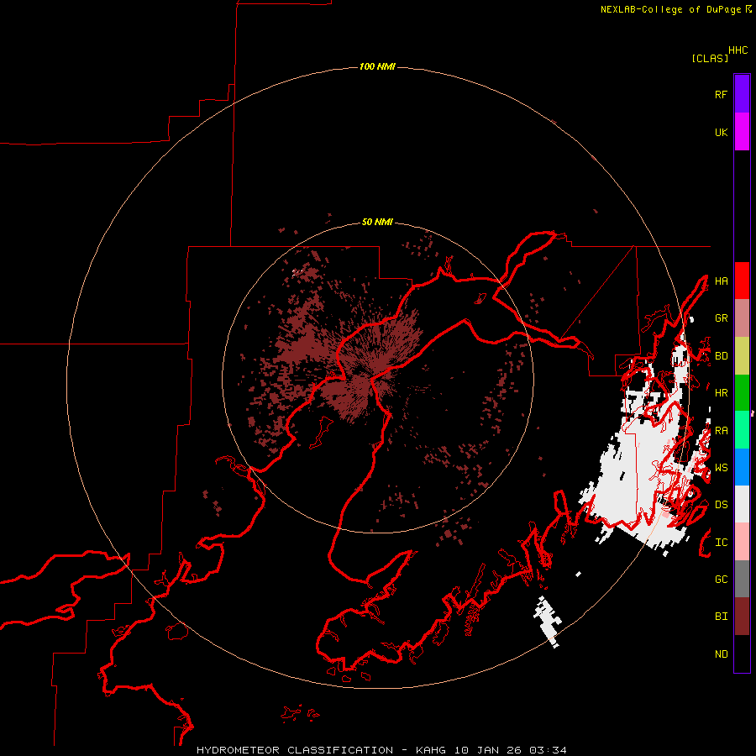Click the 100 NMI range ring label
The width and height of the screenshot is (756, 756).
click(x=377, y=66)
